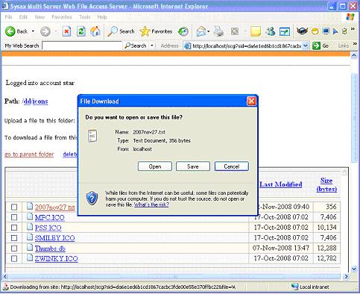Image resolution: width=360 pixels, height=294 pixels.
Task: Open the Help menu
Action: click(102, 17)
